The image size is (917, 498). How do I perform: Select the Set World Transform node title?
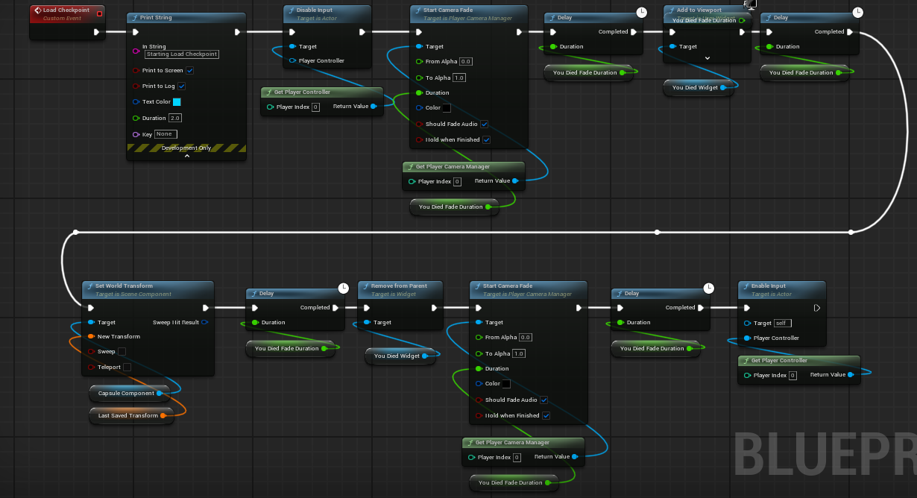[x=124, y=286]
